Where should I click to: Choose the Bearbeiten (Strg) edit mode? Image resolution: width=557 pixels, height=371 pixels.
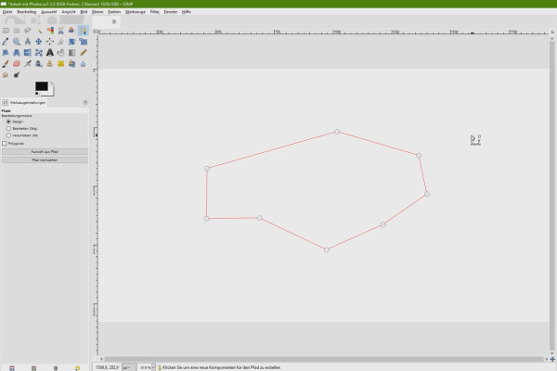click(8, 129)
